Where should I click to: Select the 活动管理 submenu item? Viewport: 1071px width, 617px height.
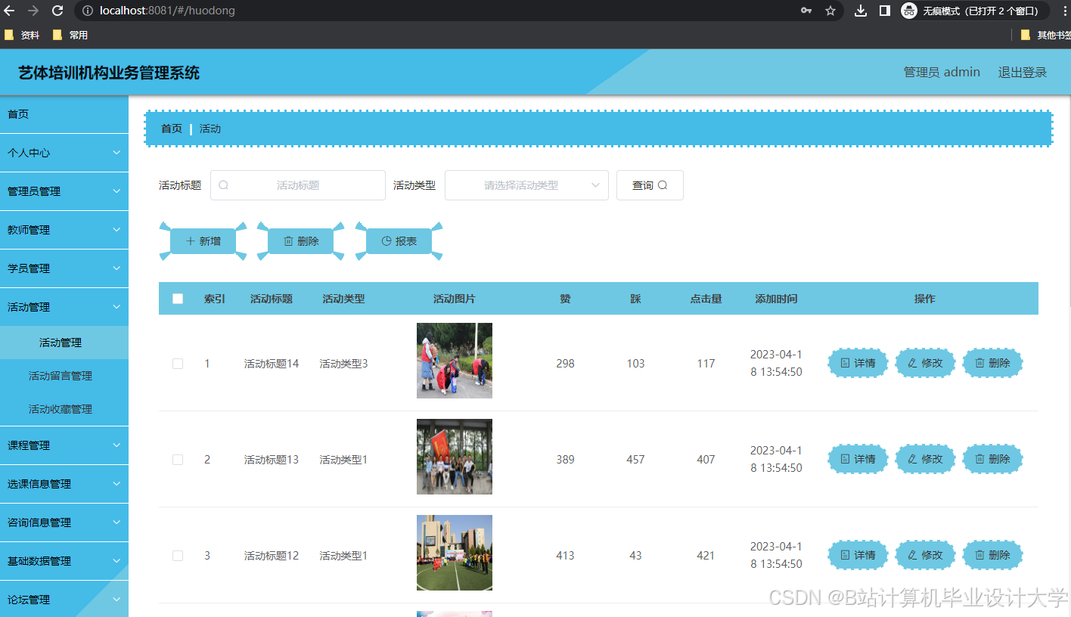(64, 343)
